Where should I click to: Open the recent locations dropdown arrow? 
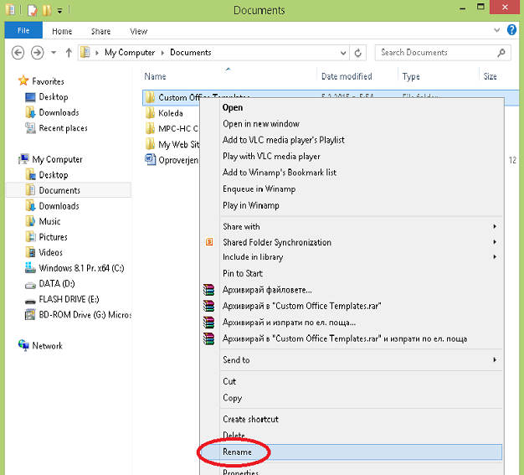(x=54, y=53)
